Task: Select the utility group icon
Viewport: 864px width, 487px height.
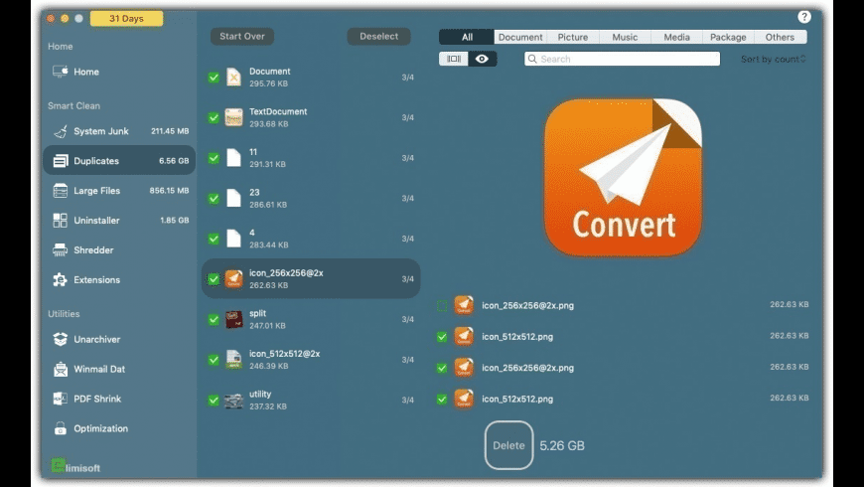Action: pos(233,400)
